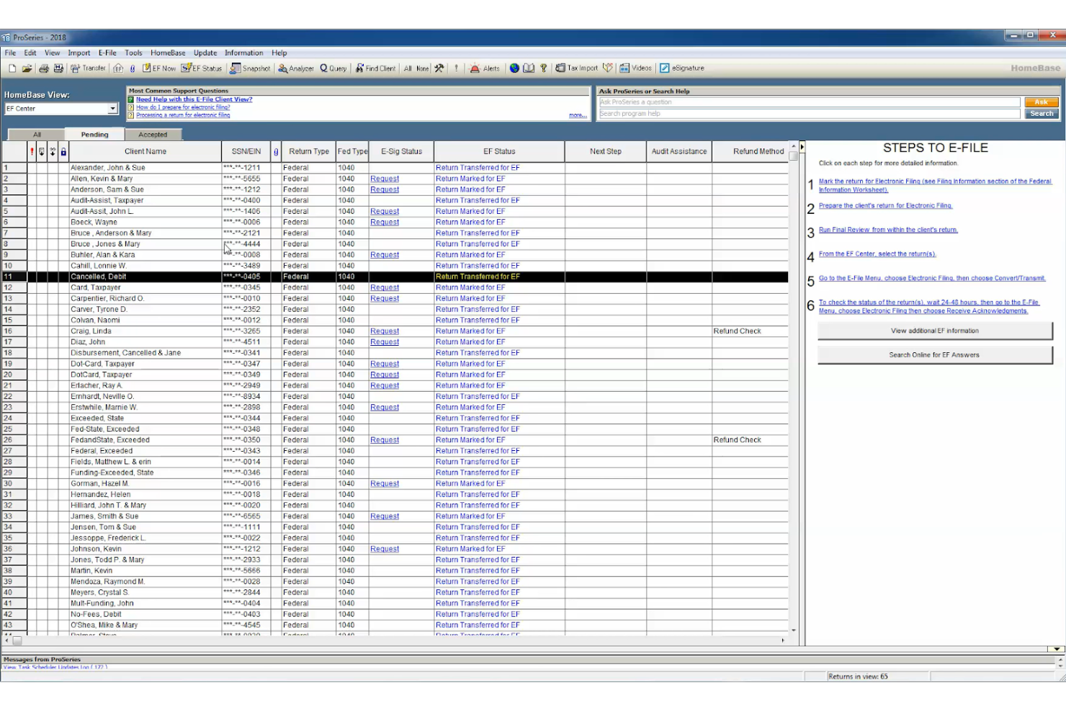Select the Pending tab

pyautogui.click(x=94, y=135)
